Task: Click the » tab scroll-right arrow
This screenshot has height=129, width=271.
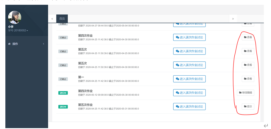Action: point(233,19)
